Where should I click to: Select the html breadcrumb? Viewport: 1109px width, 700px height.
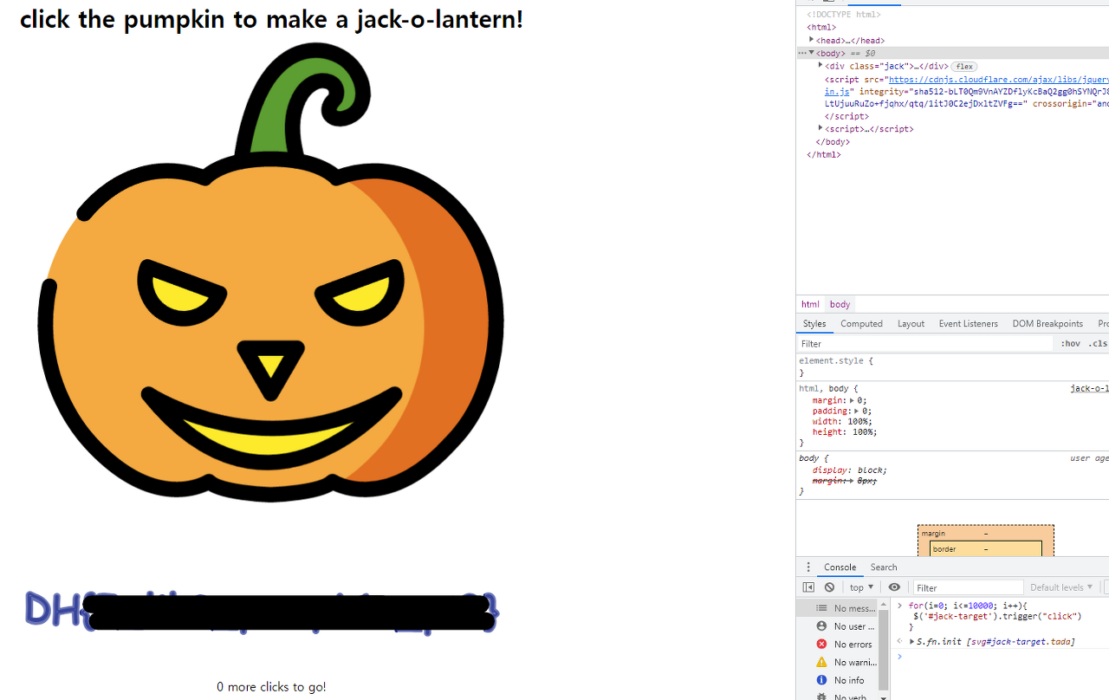pos(810,304)
